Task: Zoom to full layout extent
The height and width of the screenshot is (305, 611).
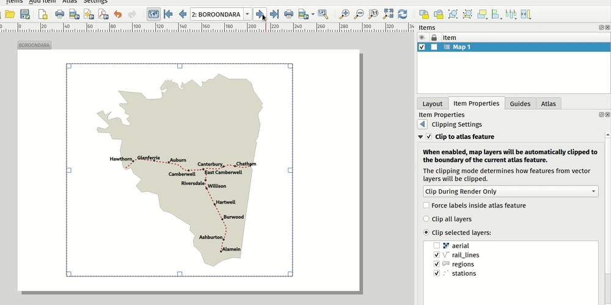Action: [x=388, y=15]
